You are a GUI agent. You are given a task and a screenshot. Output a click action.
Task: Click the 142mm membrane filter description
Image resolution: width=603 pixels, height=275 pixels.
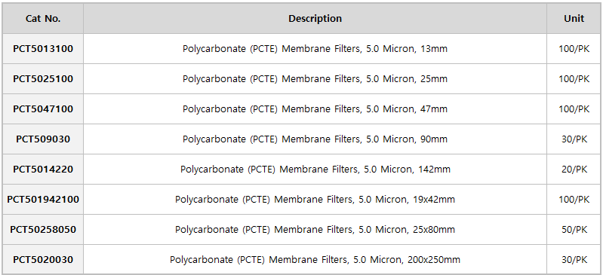pyautogui.click(x=315, y=170)
